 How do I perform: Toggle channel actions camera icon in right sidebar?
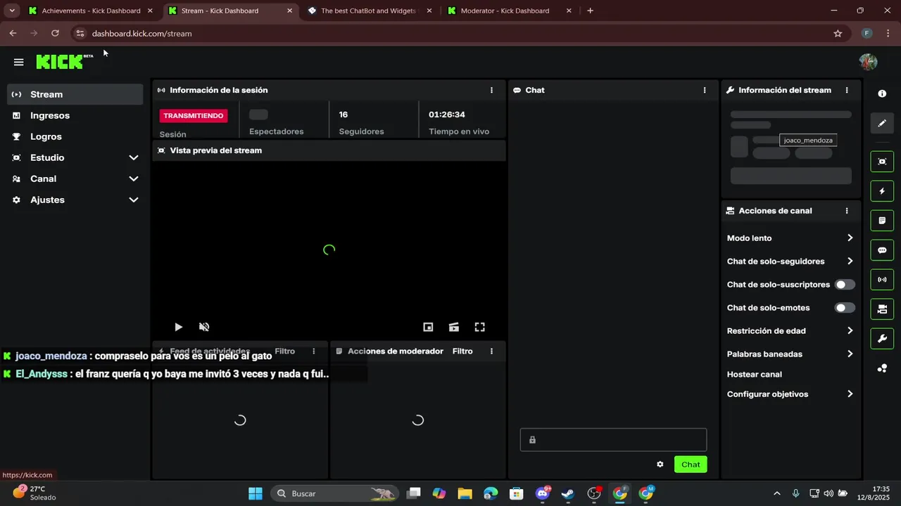pos(882,309)
